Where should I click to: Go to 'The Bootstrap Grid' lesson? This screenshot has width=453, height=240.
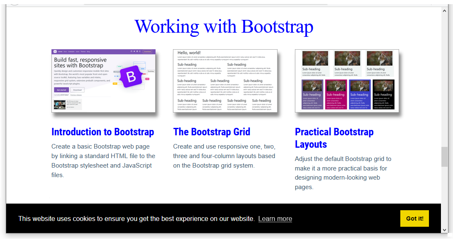212,132
